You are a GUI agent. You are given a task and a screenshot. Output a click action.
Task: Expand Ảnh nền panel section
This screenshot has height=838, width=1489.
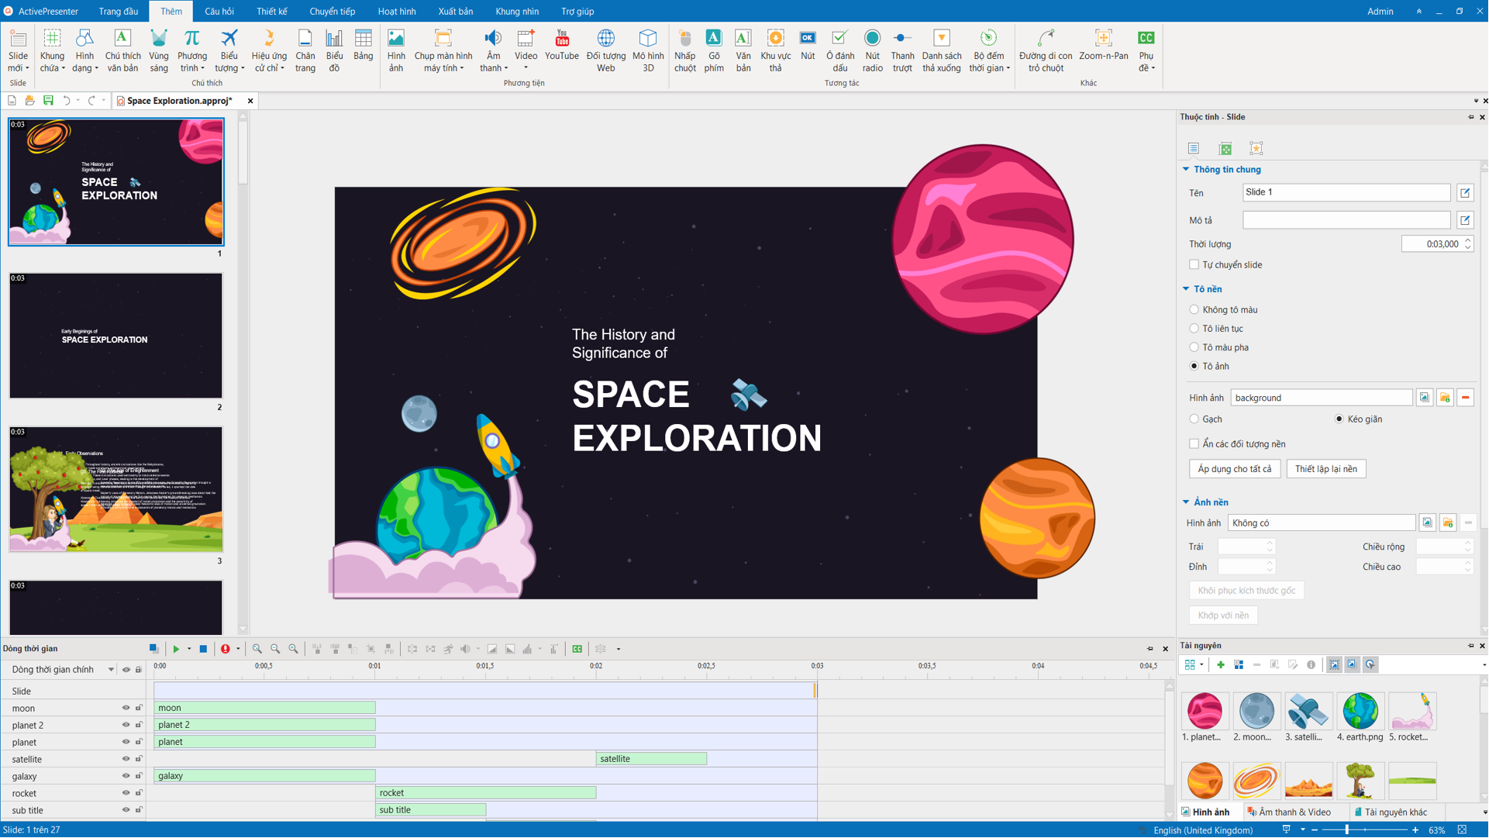(x=1188, y=502)
